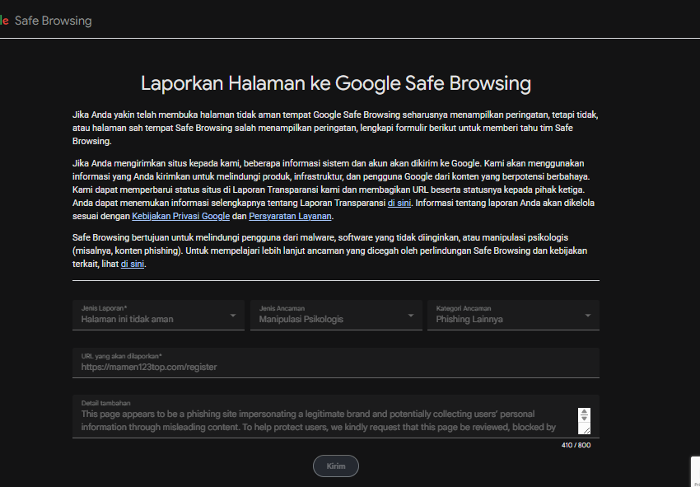Open the Kategori Ancaman dropdown

(513, 315)
